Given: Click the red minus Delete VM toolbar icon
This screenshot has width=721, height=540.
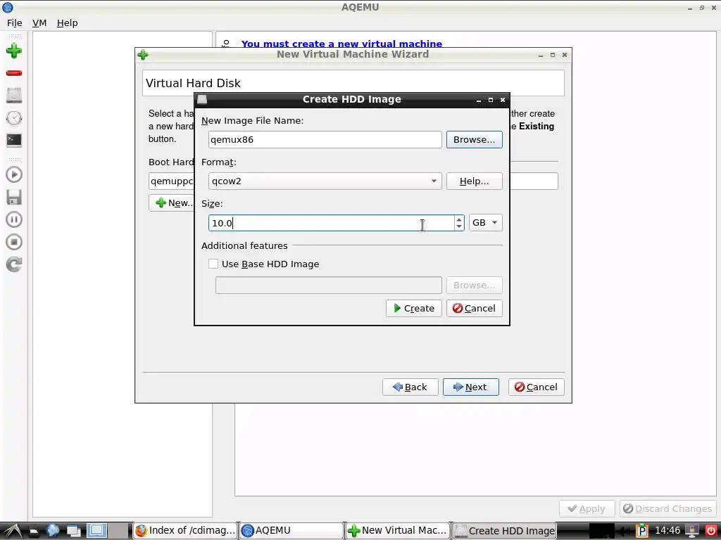Looking at the screenshot, I should [x=14, y=73].
